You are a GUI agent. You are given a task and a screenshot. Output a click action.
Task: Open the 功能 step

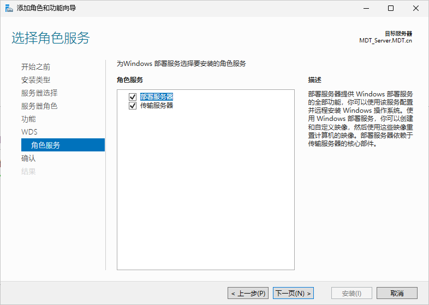(28, 119)
